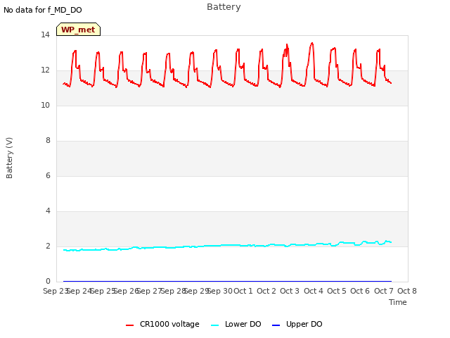The image size is (450, 338).
Task: Click the Battery (V) y-axis title
Action: coord(9,158)
